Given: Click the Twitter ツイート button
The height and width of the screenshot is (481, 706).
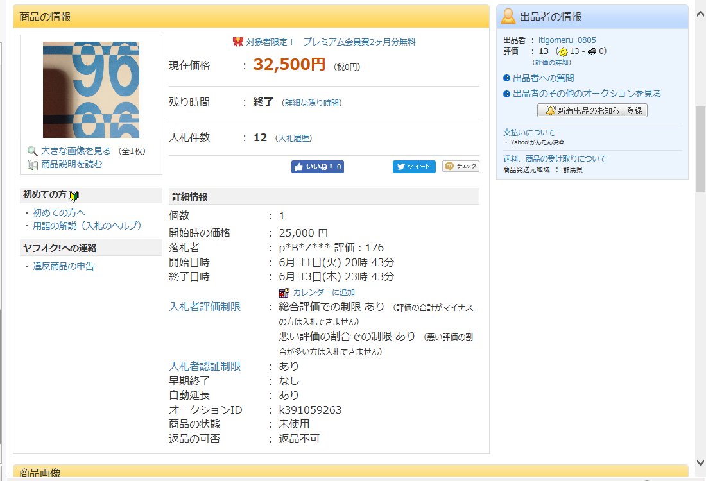Looking at the screenshot, I should click(x=414, y=167).
